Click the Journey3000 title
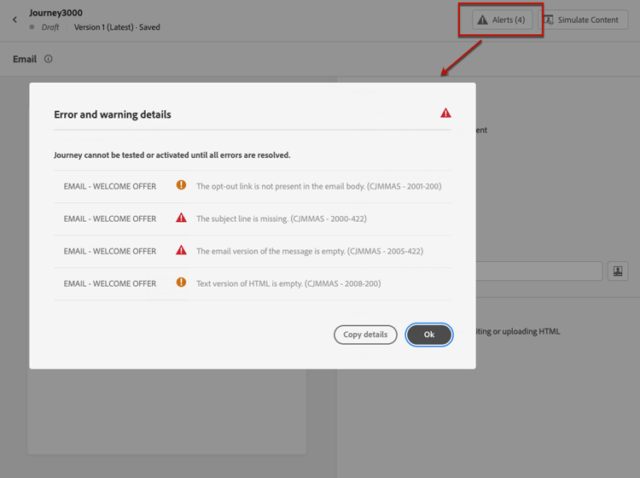Screen dimensions: 640x478 (x=56, y=13)
